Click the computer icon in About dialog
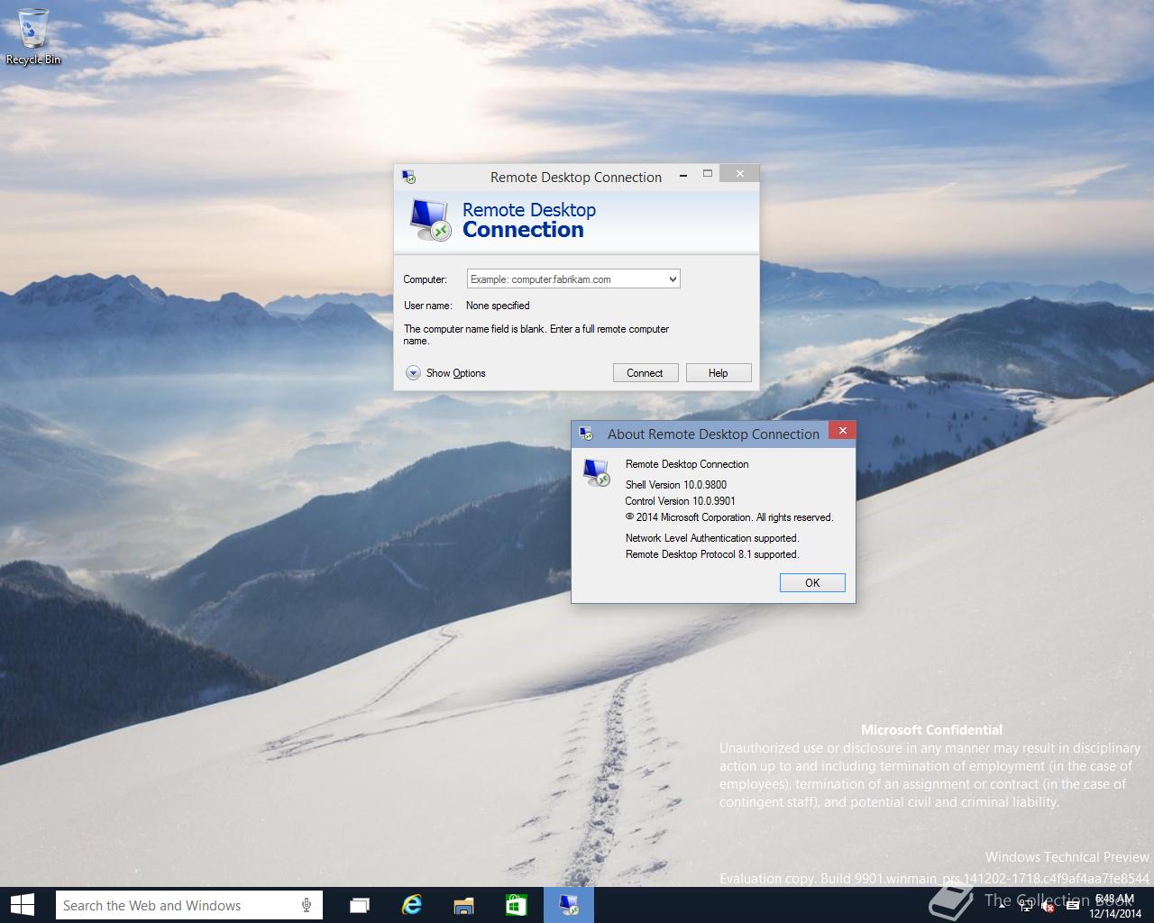 point(596,472)
